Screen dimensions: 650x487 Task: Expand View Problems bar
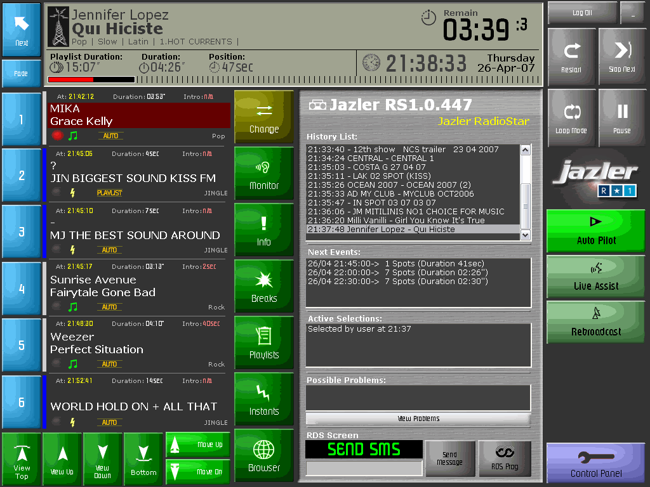(418, 419)
